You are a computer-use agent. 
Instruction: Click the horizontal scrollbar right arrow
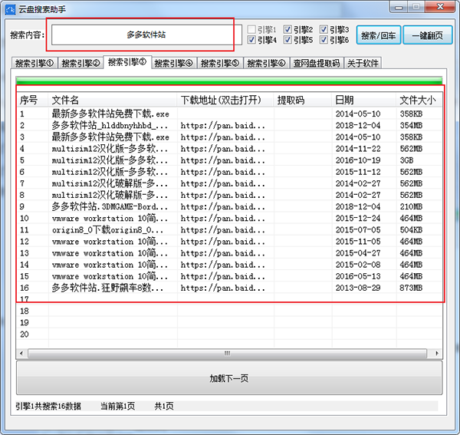coord(437,353)
